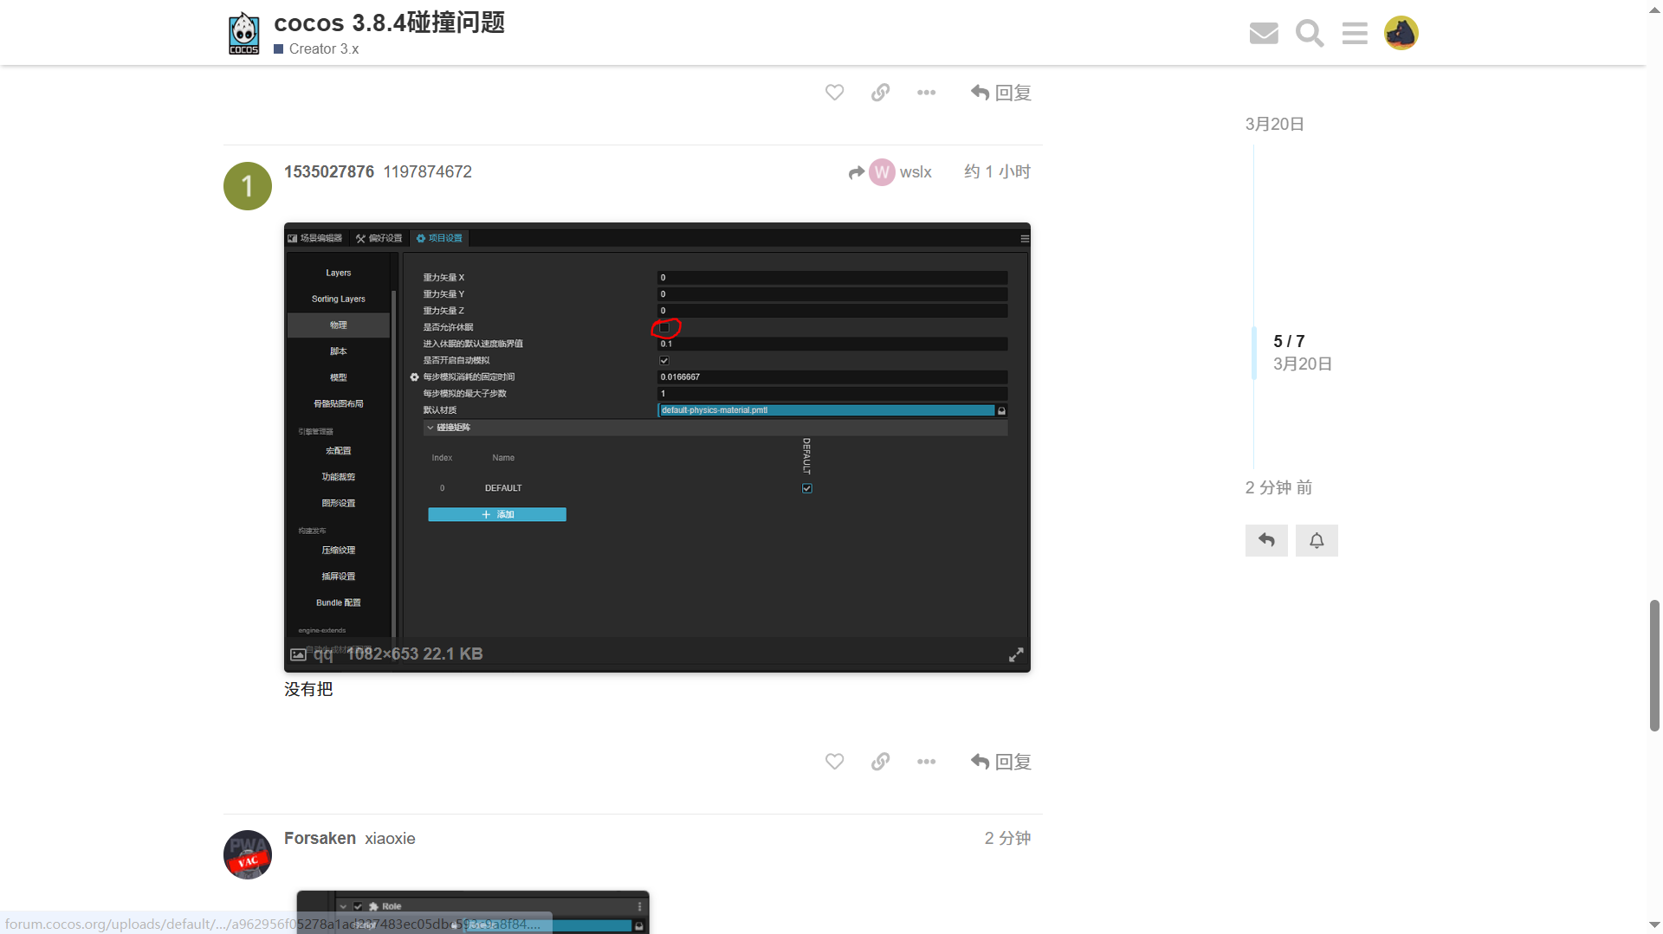Jump to latest post '2 分钟 前'
1663x934 pixels.
[1278, 487]
